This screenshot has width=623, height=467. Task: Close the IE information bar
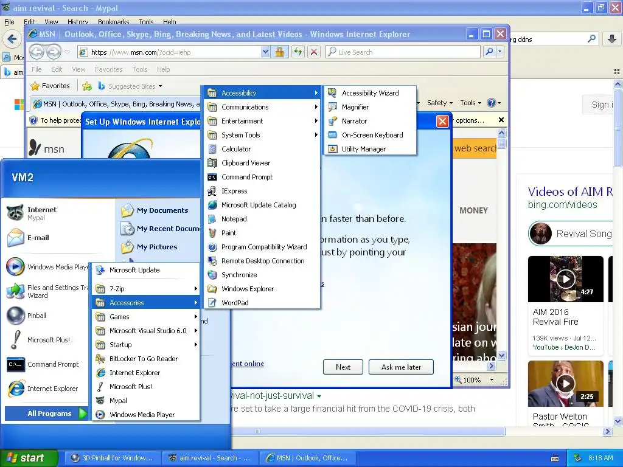(x=501, y=120)
